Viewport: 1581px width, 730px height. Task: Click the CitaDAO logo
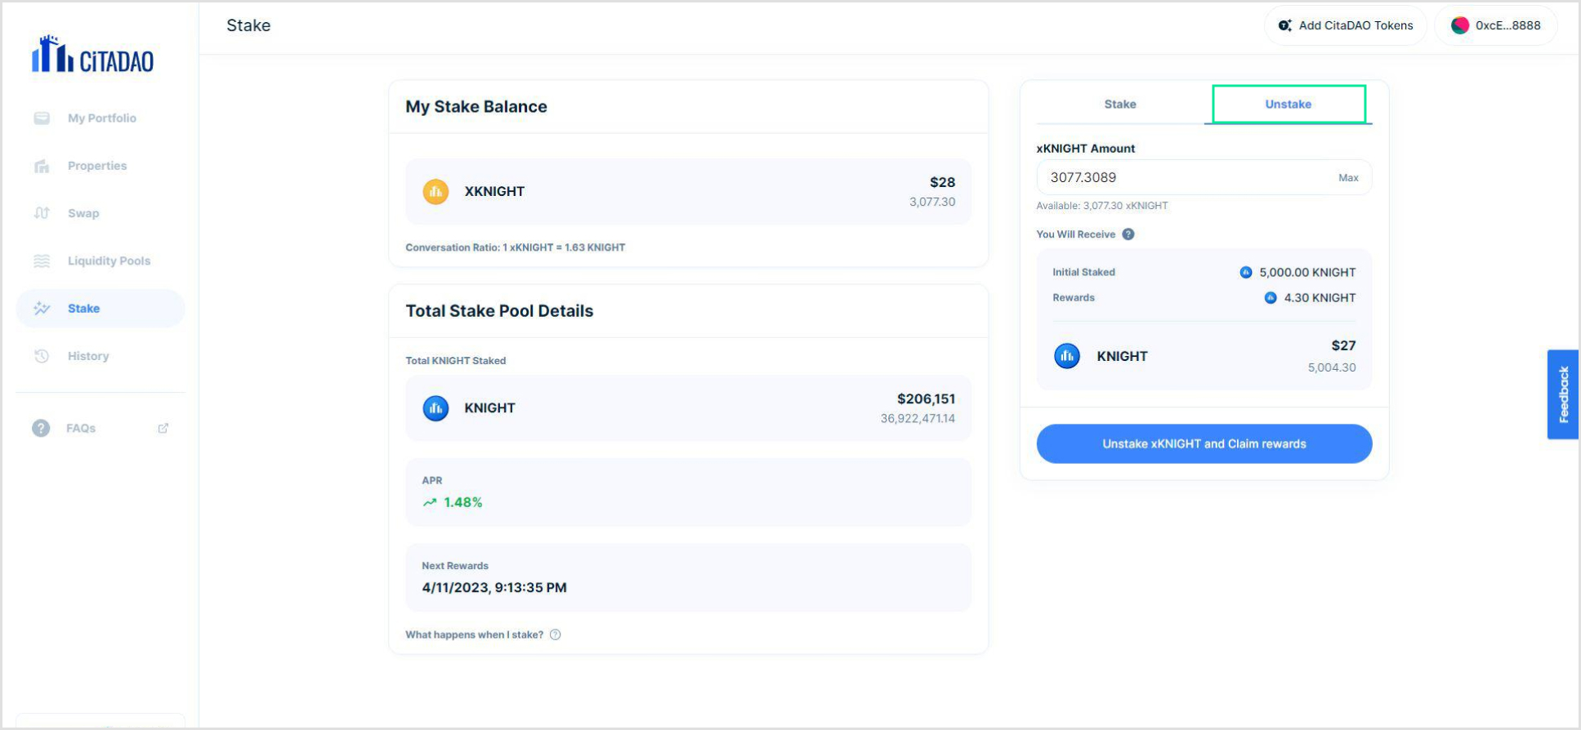(x=92, y=55)
